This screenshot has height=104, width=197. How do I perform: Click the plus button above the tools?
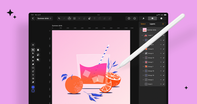pyautogui.click(x=33, y=45)
